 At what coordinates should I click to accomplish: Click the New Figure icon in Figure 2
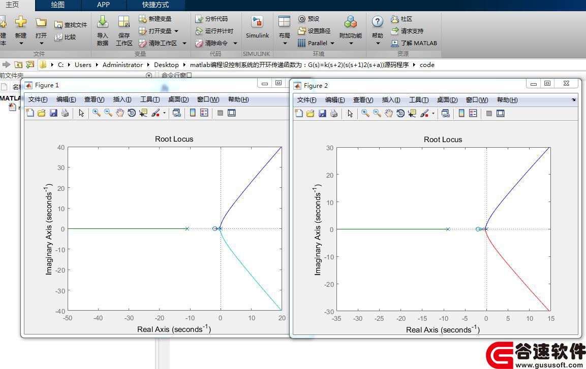coord(299,113)
